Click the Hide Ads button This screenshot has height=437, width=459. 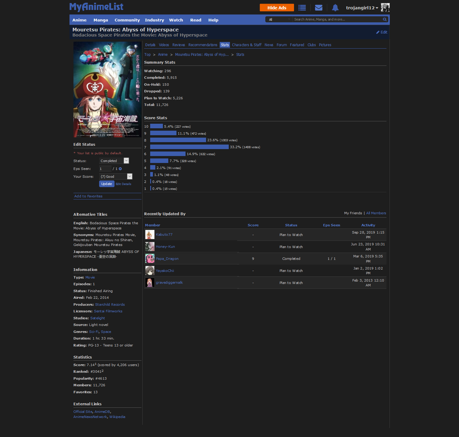click(276, 8)
